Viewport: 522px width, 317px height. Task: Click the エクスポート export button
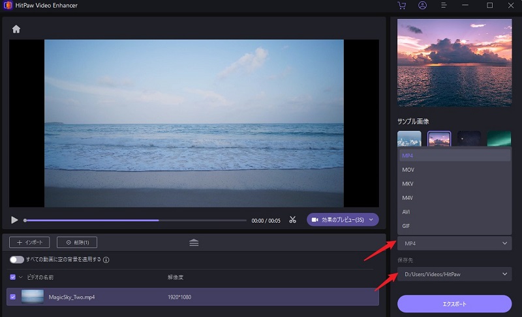(455, 304)
